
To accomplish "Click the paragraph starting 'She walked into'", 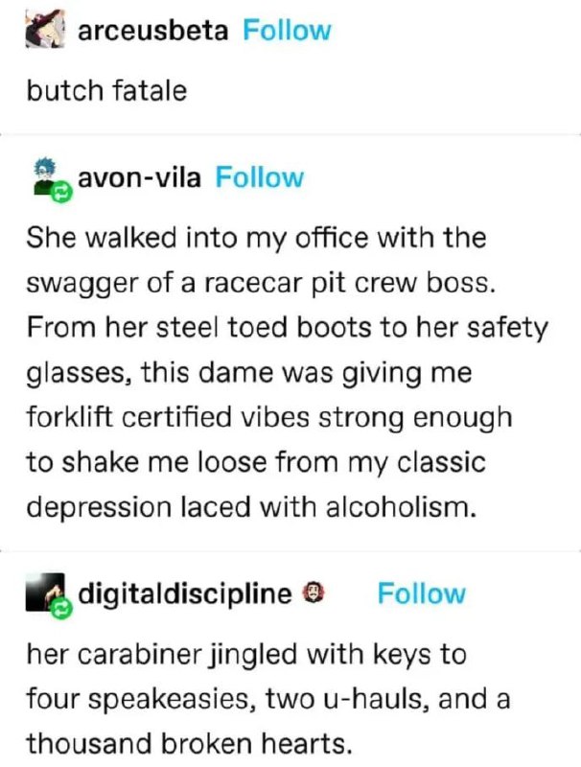I will pyautogui.click(x=287, y=373).
